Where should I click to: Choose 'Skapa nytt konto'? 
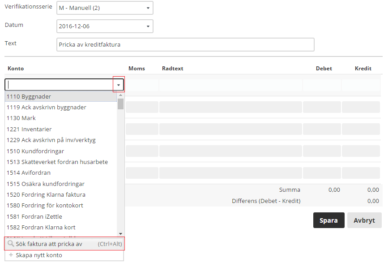(x=64, y=255)
